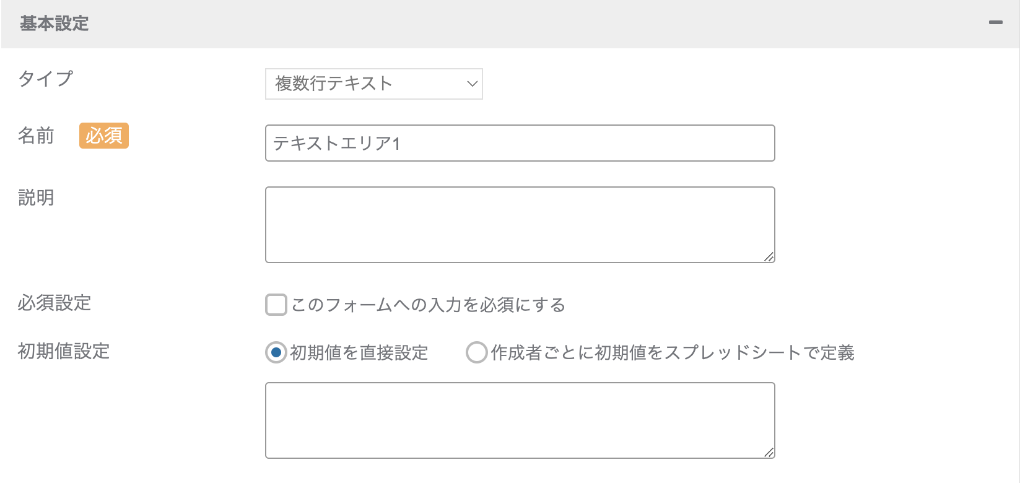
Task: Open the タイプ dropdown showing 複数行テキスト
Action: [x=373, y=84]
